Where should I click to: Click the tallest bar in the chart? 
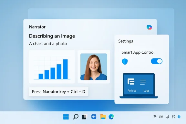point(65,69)
